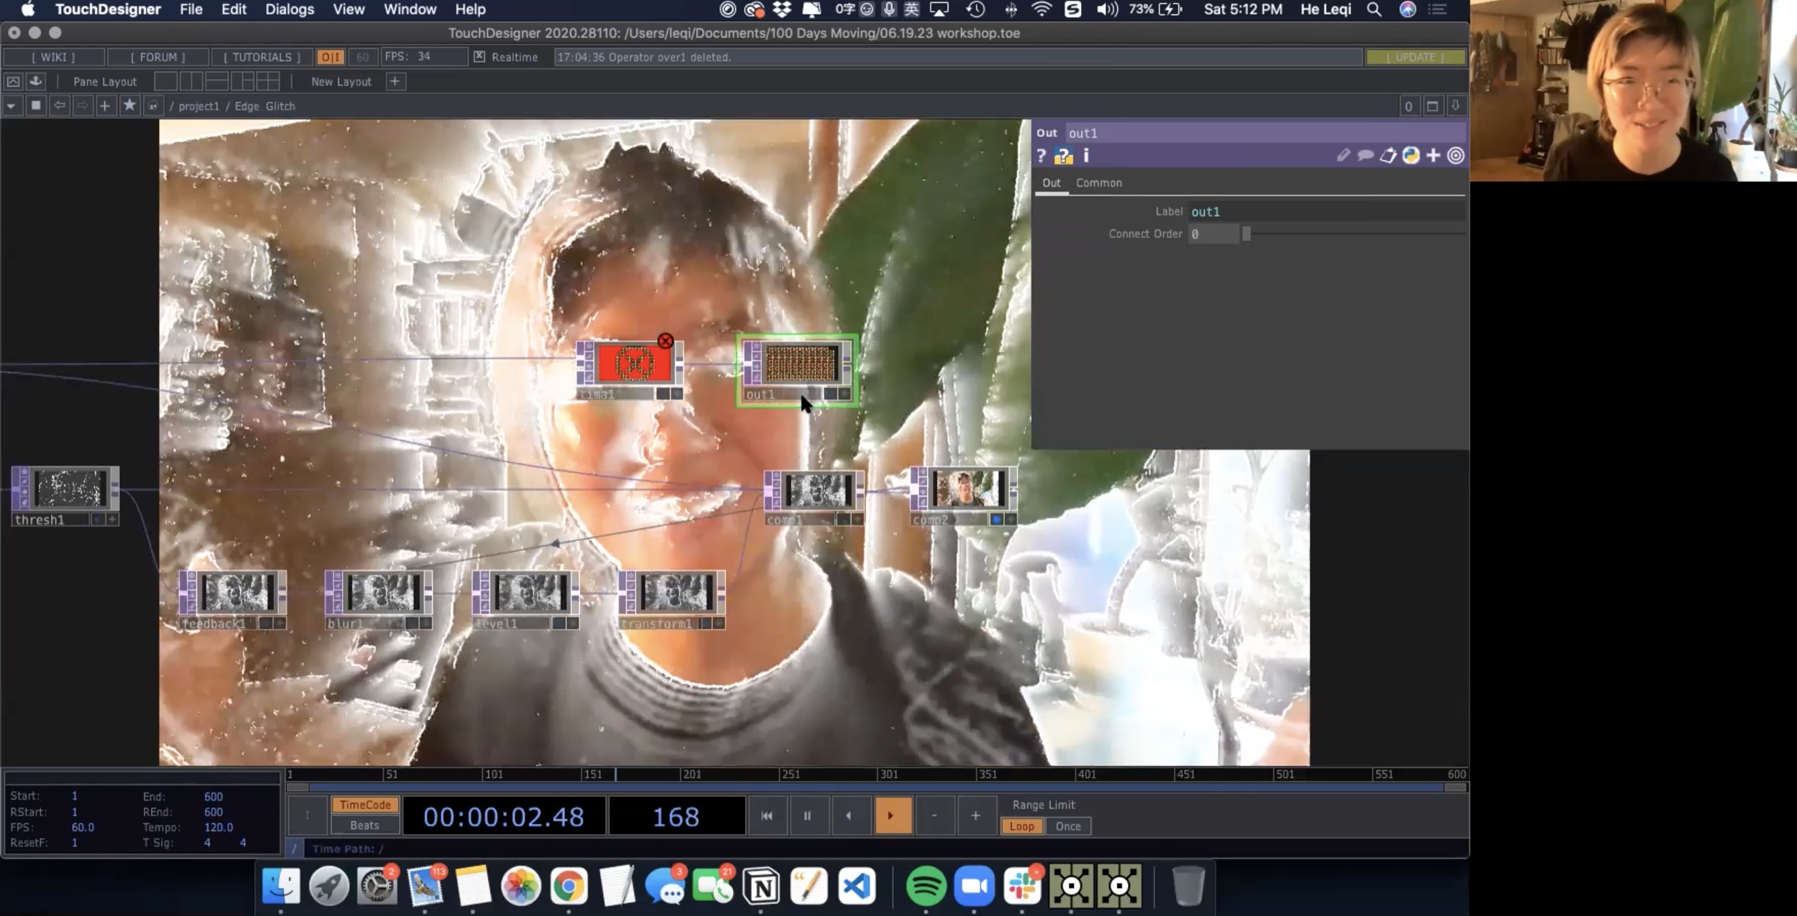Click the add-operator plus icon in the path bar
The height and width of the screenshot is (916, 1797).
coord(105,106)
